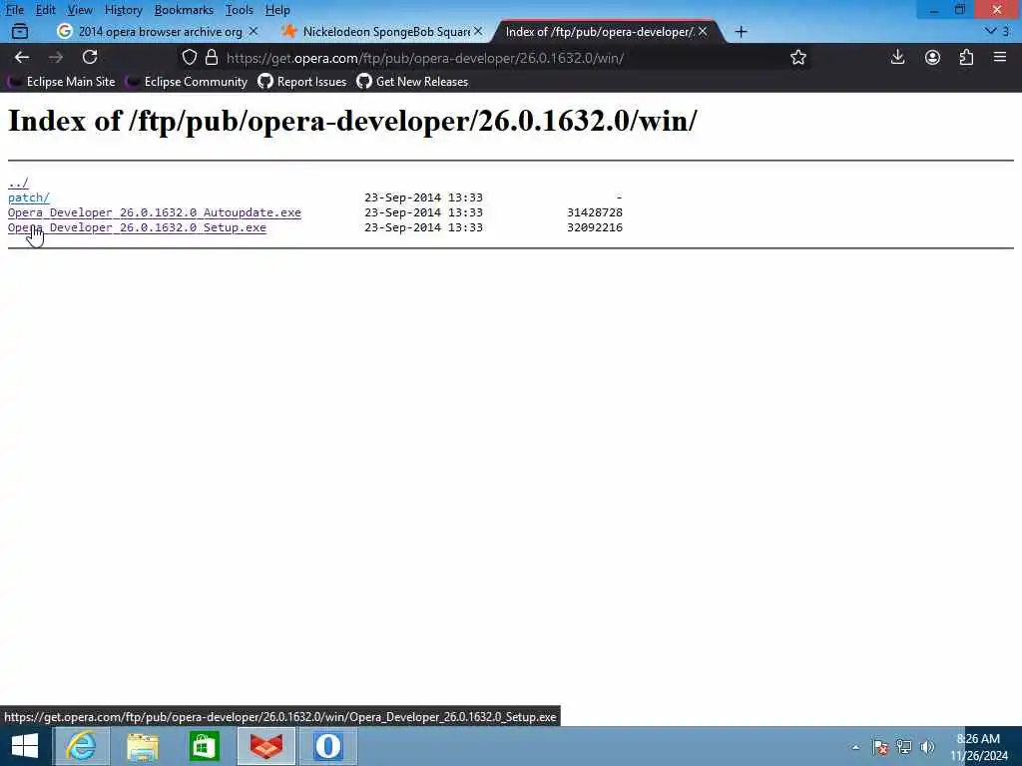Viewport: 1022px width, 766px height.
Task: Open the Tools menu
Action: pos(240,10)
